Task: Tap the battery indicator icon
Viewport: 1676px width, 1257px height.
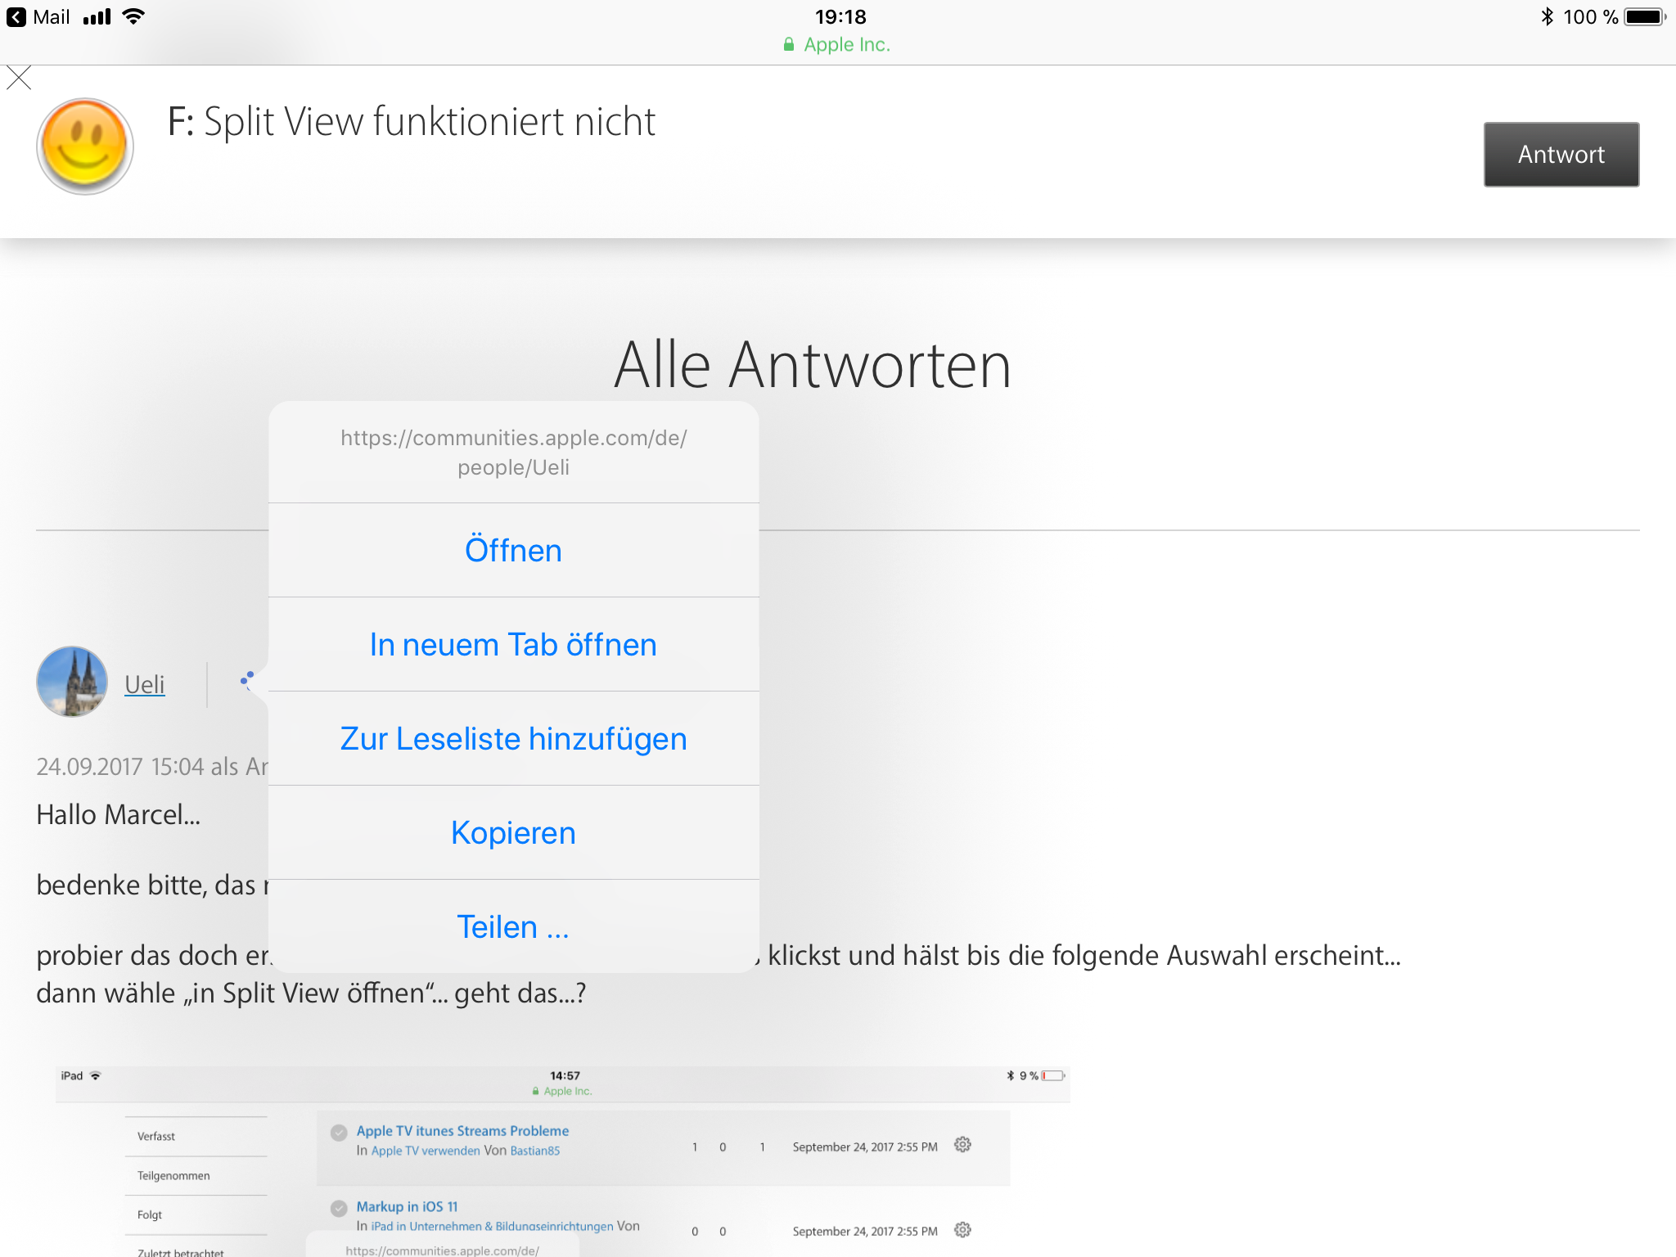Action: pyautogui.click(x=1645, y=17)
